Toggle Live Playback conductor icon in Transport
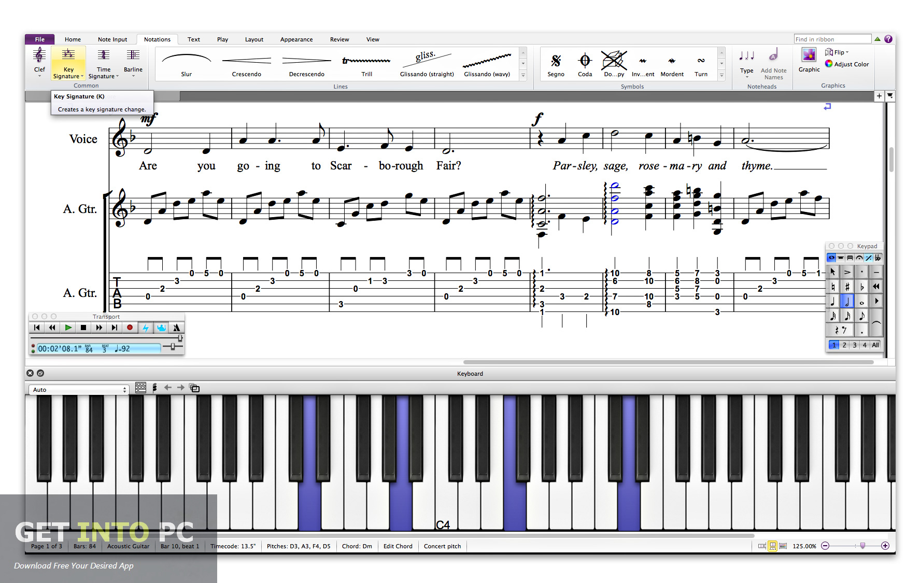The height and width of the screenshot is (583, 920). 161,328
